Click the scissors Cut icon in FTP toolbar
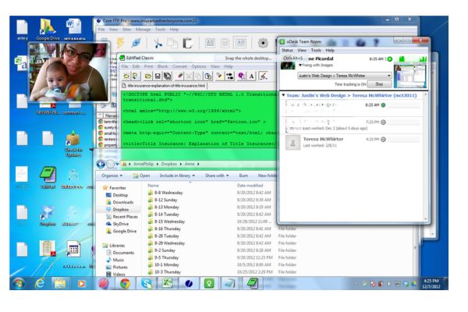This screenshot has height=312, width=468. tap(158, 44)
